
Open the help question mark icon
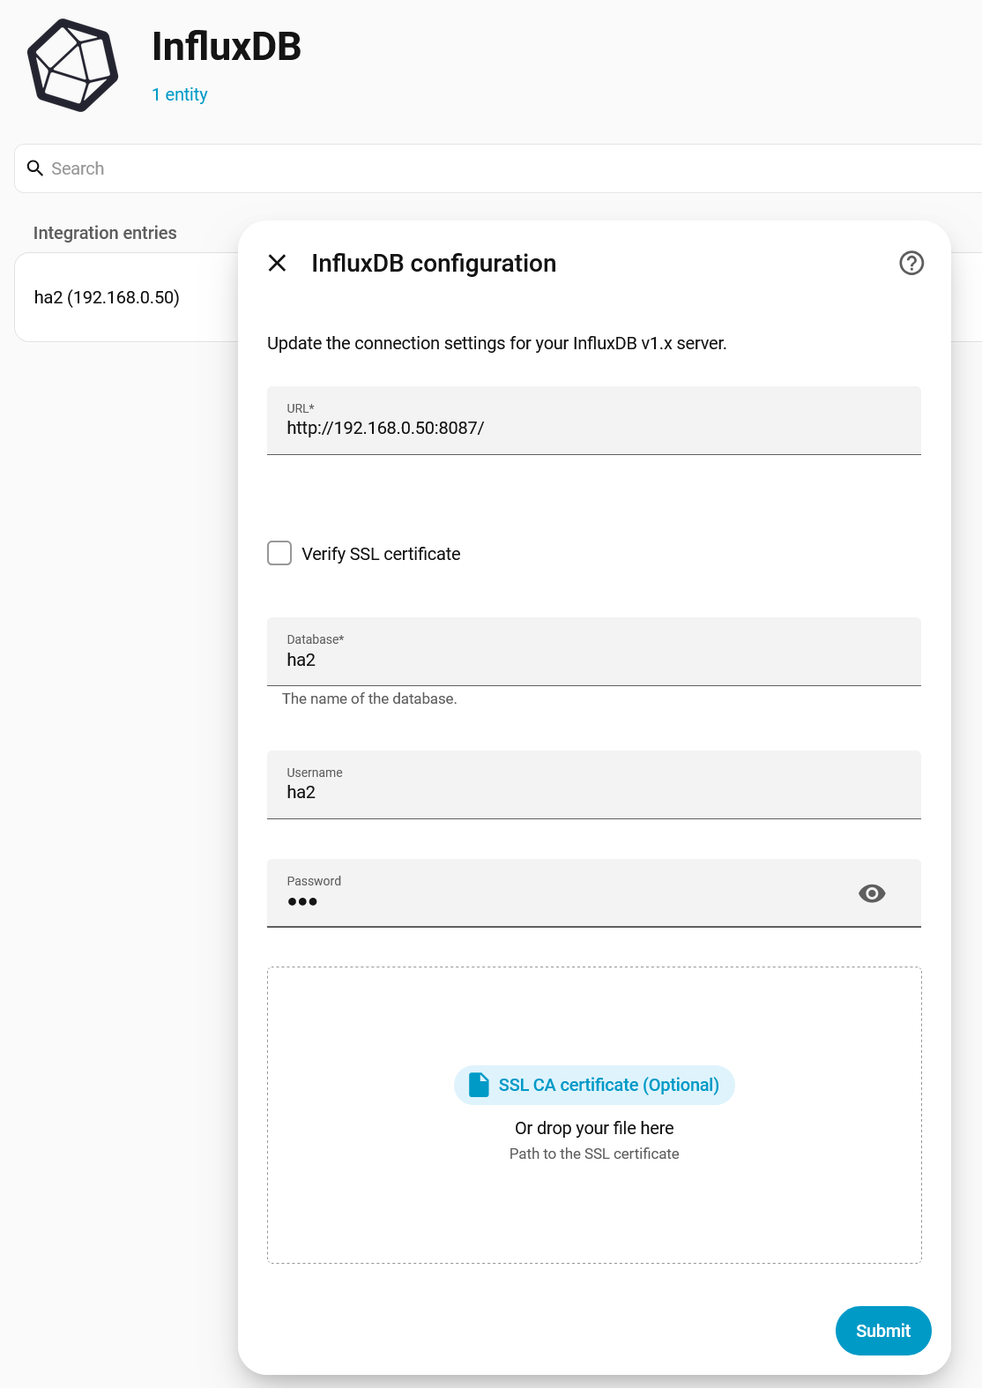click(911, 263)
